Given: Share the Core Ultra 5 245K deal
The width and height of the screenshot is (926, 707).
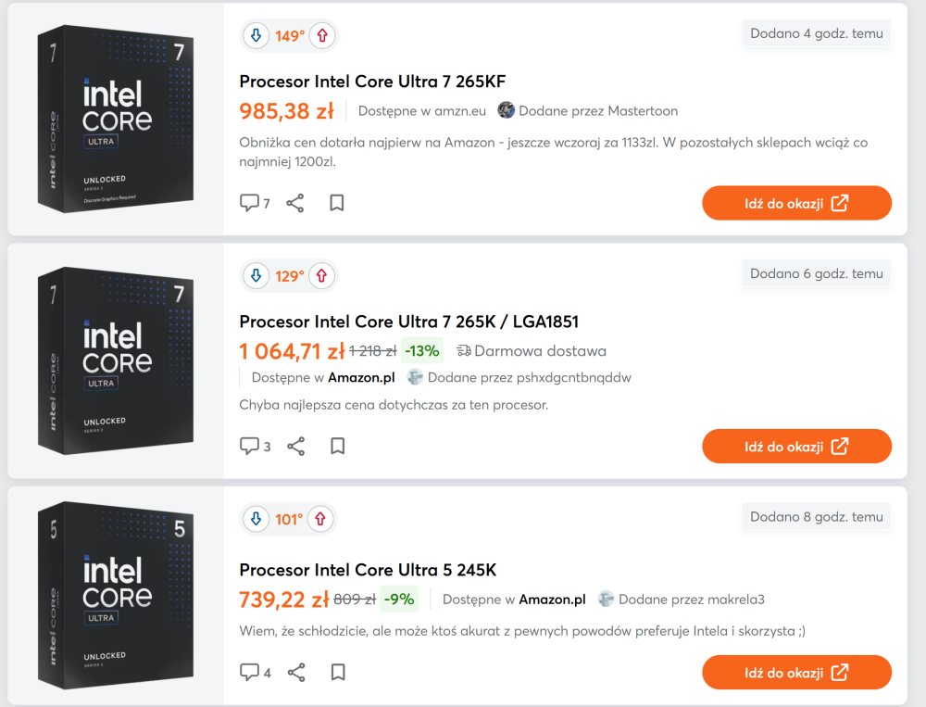Looking at the screenshot, I should [x=295, y=673].
